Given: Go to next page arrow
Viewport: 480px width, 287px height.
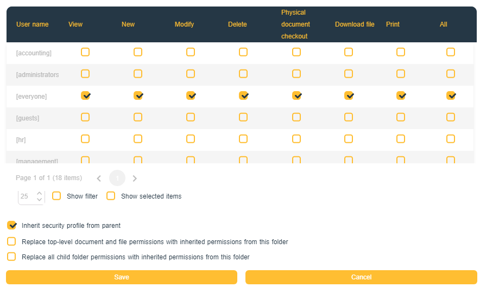Looking at the screenshot, I should coord(135,178).
